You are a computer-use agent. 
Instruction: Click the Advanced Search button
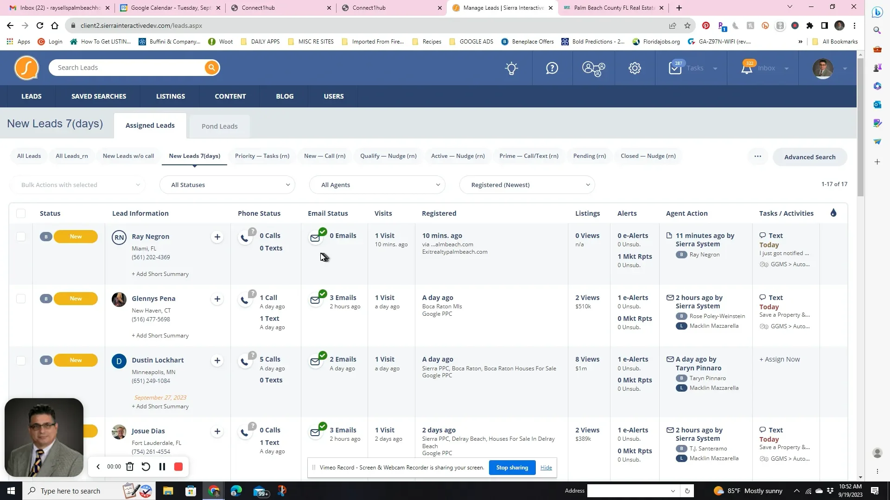810,157
